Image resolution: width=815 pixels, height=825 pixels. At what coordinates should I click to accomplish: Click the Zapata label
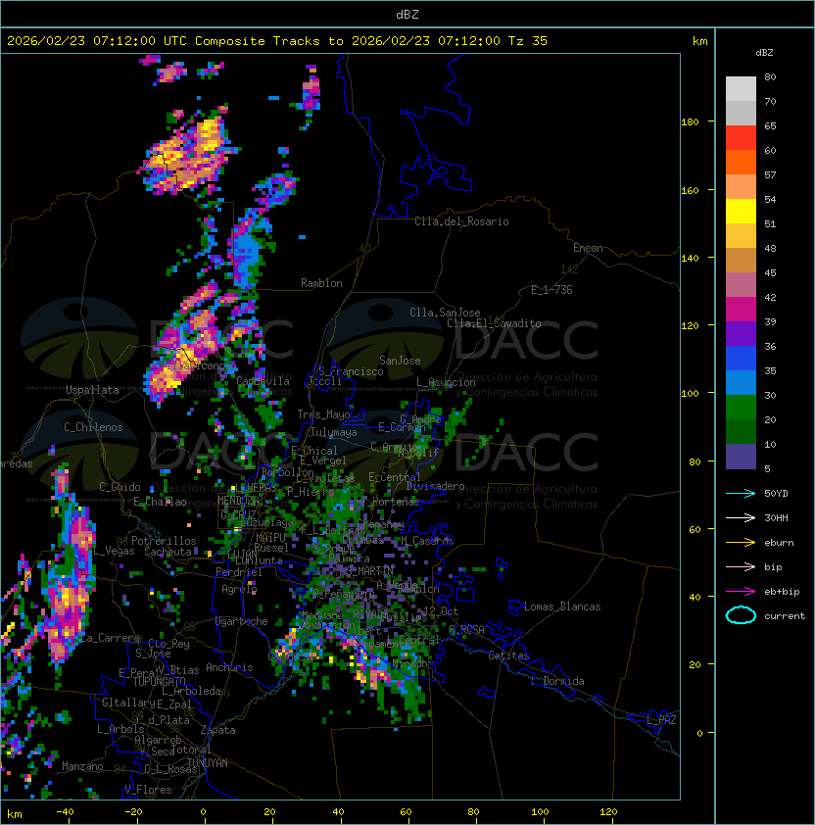[x=217, y=730]
